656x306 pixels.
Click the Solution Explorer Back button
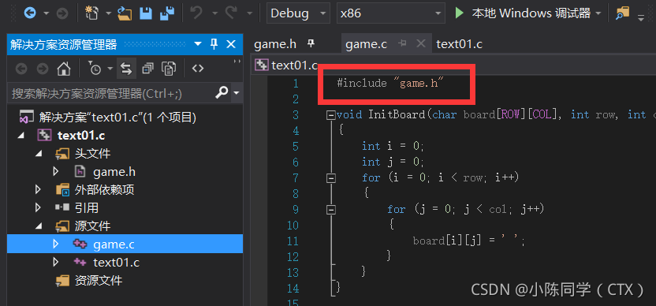coord(21,69)
